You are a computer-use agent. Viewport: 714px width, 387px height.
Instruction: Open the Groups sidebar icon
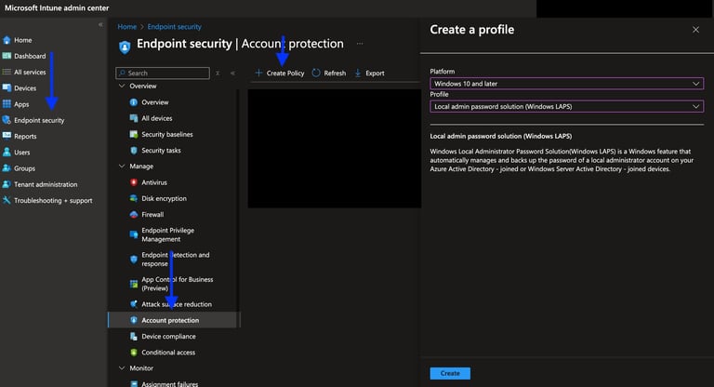tap(7, 168)
